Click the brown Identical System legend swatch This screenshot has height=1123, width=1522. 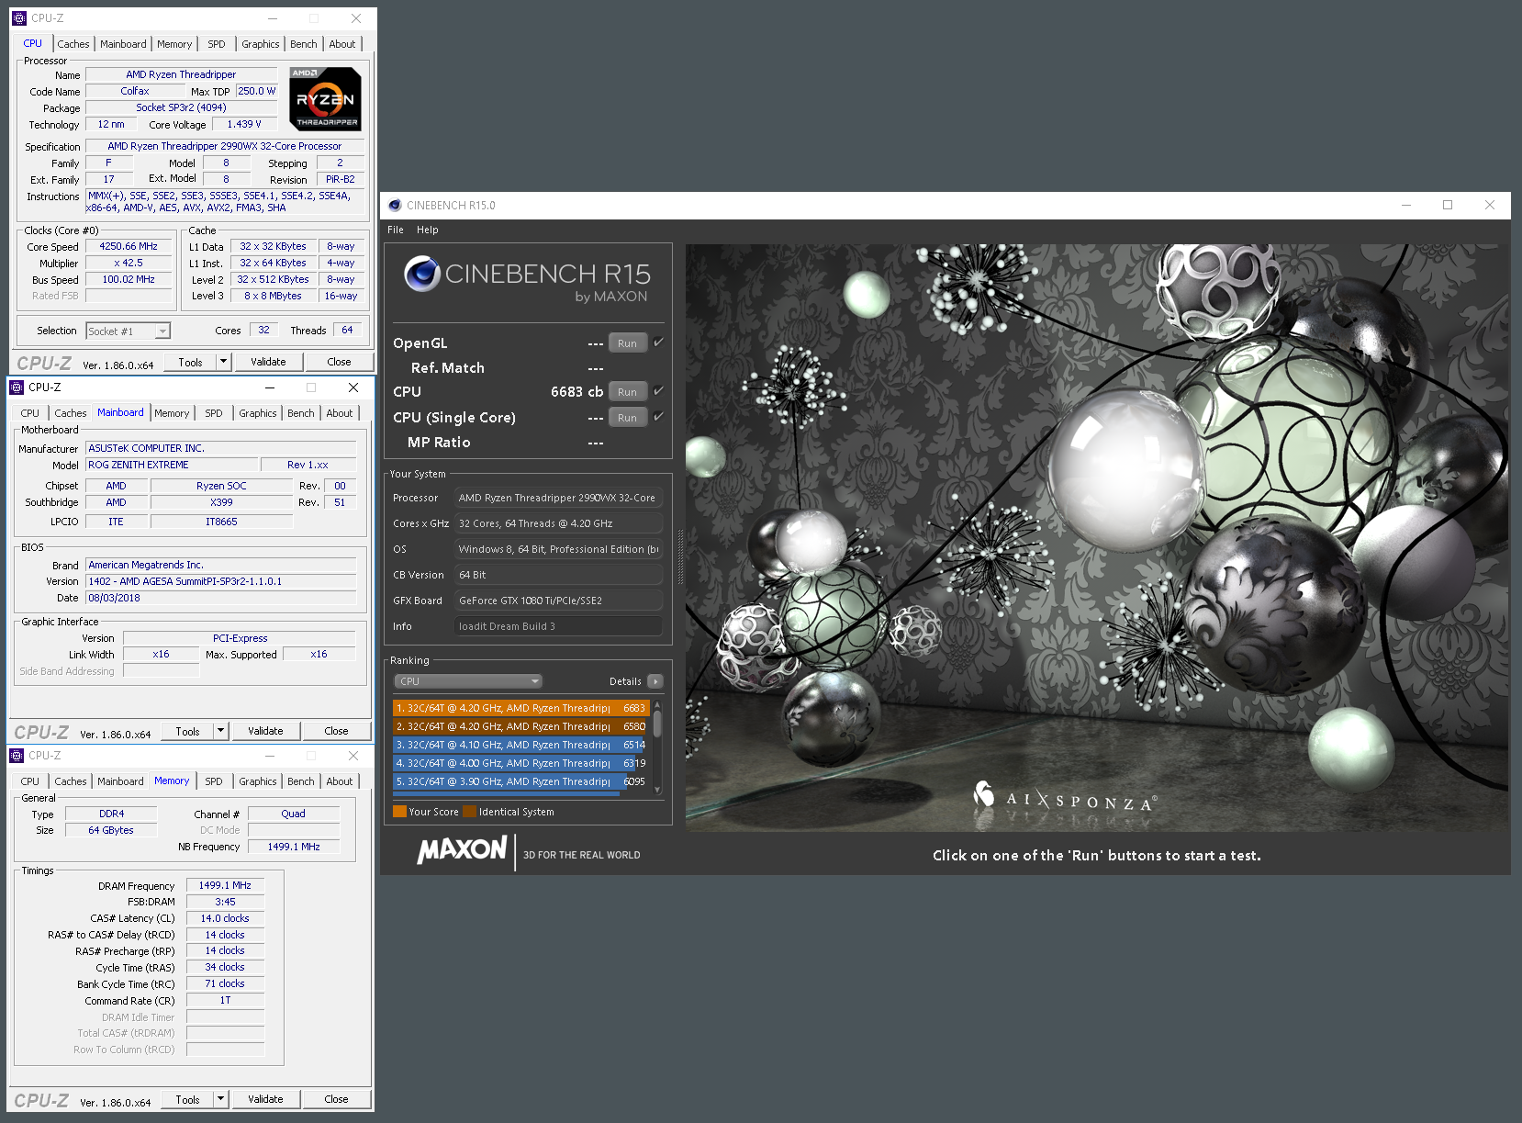coord(470,812)
